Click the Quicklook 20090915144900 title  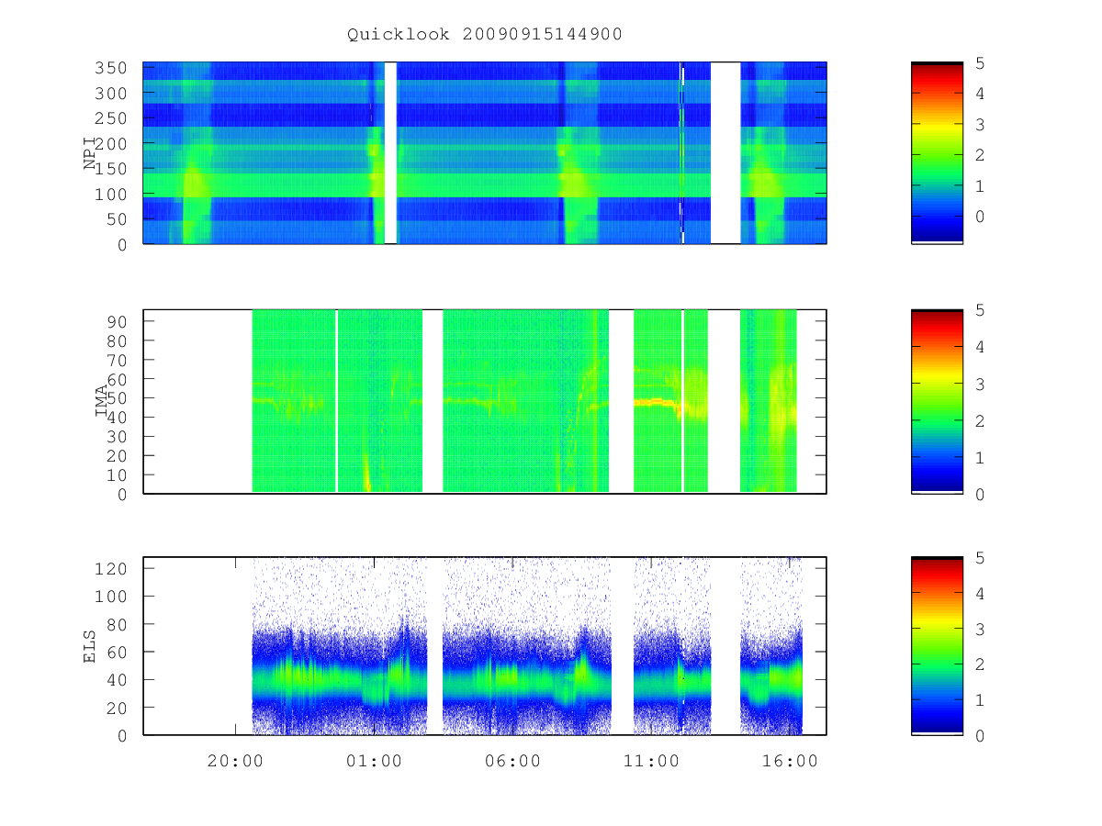point(485,35)
